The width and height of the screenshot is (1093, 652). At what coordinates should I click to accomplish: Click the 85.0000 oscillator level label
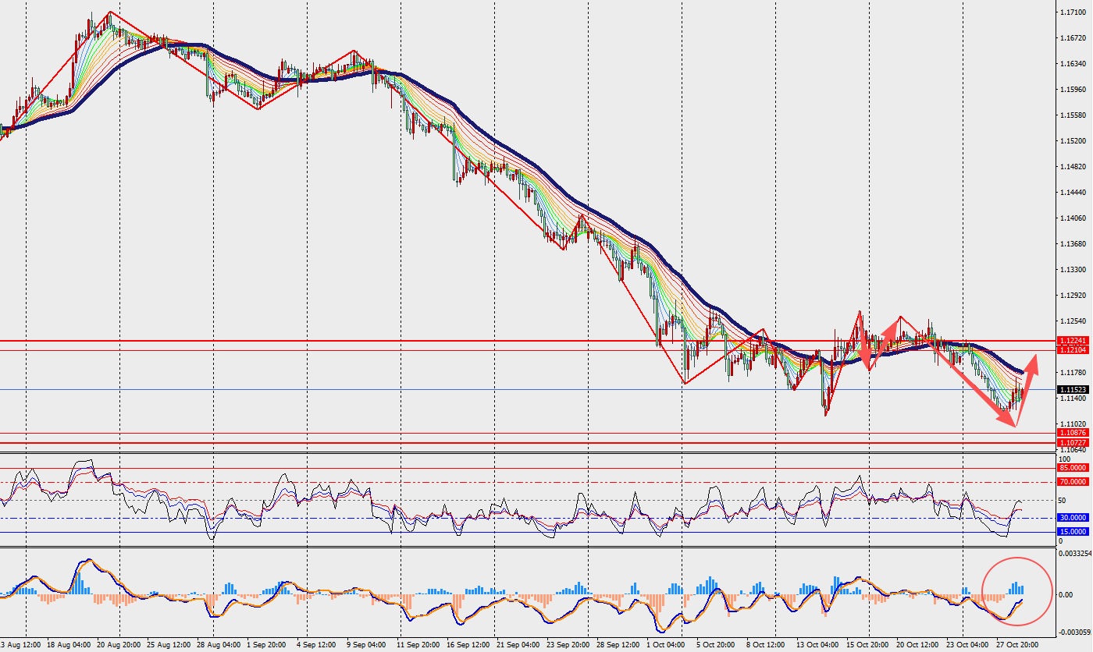point(1073,467)
